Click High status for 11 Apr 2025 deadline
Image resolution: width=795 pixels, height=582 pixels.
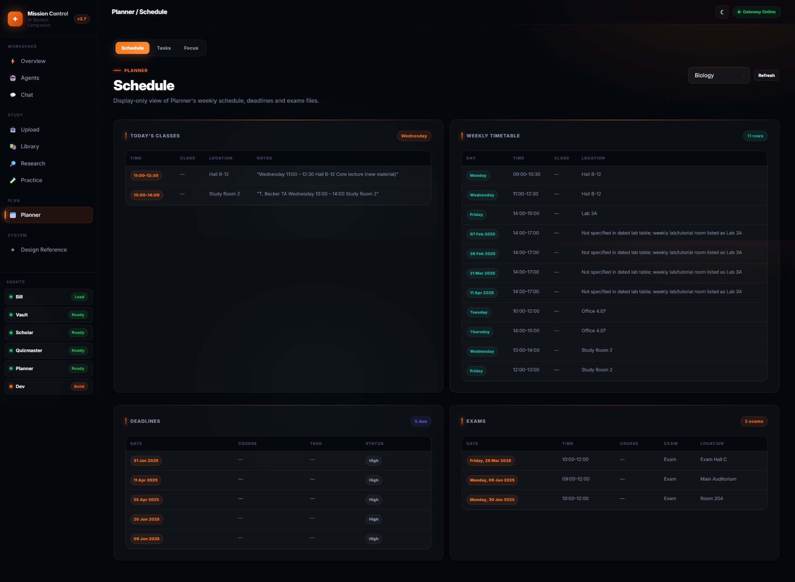tap(374, 480)
